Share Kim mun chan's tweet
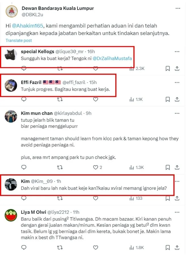The width and height of the screenshot is (186, 256). [x=177, y=167]
